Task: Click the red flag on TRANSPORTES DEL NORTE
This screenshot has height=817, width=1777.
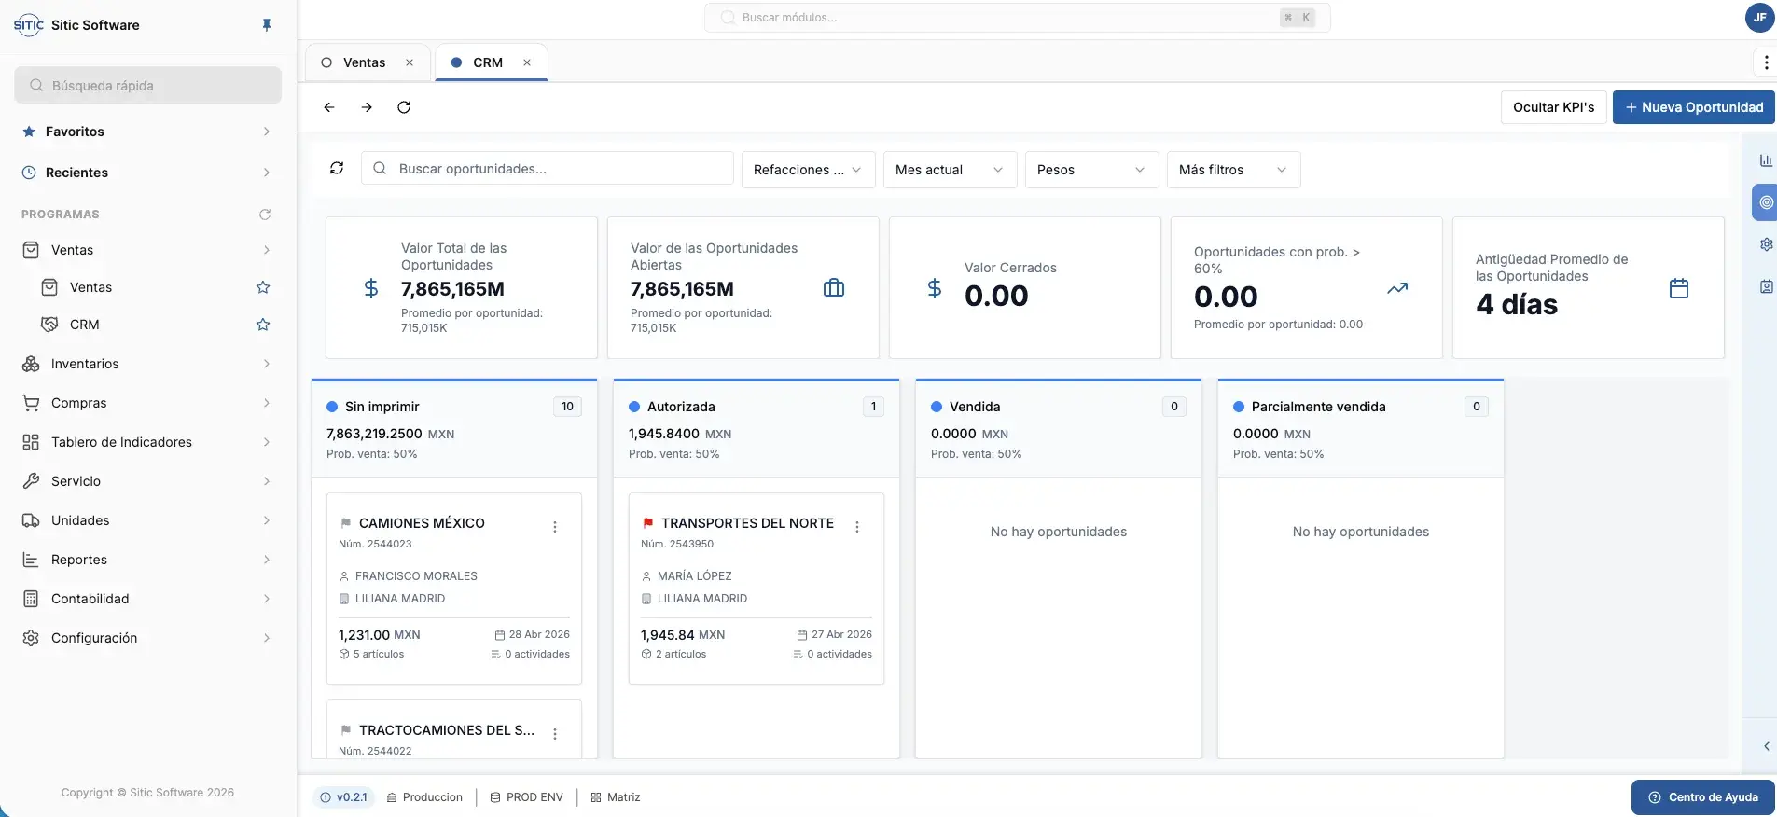Action: pos(647,523)
